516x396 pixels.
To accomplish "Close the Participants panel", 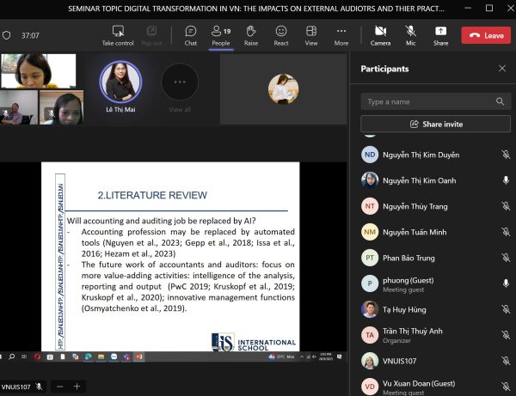I will 502,69.
